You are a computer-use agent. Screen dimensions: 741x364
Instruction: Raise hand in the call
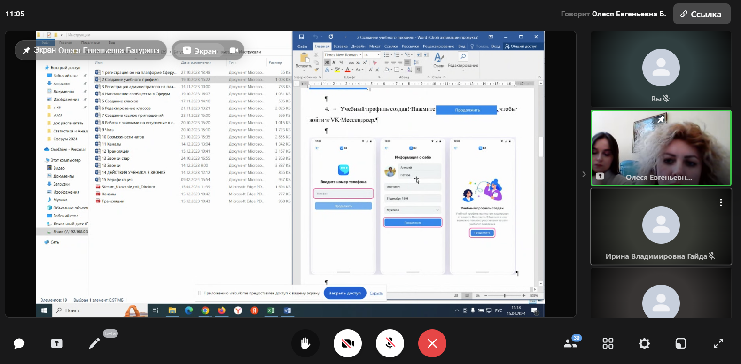305,344
